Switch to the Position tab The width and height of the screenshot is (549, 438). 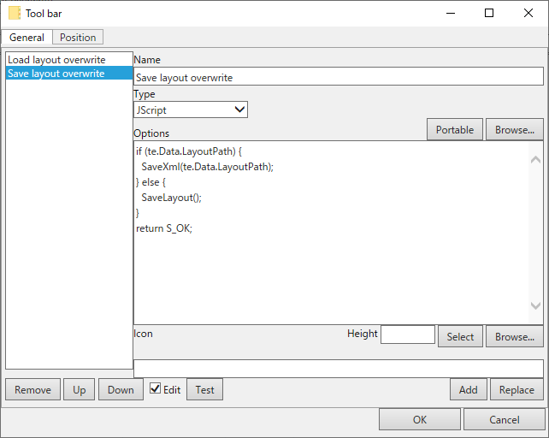78,37
